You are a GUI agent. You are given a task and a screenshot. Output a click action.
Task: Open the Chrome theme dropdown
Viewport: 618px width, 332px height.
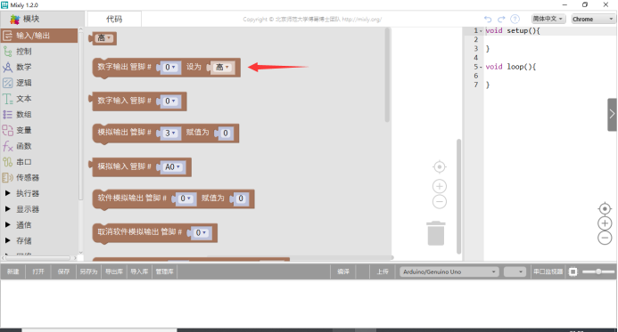coord(593,19)
